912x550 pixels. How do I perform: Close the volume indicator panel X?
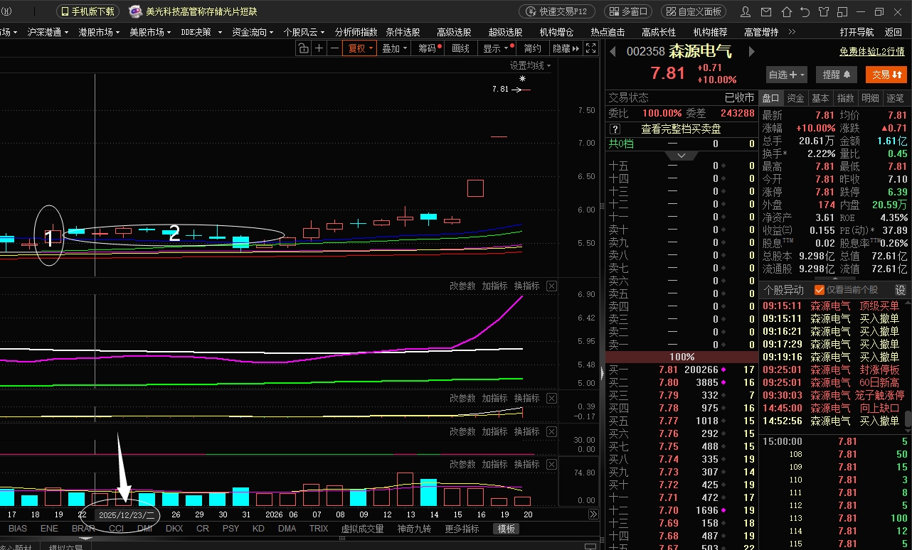pyautogui.click(x=551, y=465)
